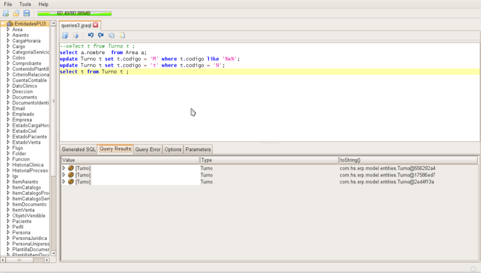
Task: Click the Type column header
Action: [x=269, y=160]
